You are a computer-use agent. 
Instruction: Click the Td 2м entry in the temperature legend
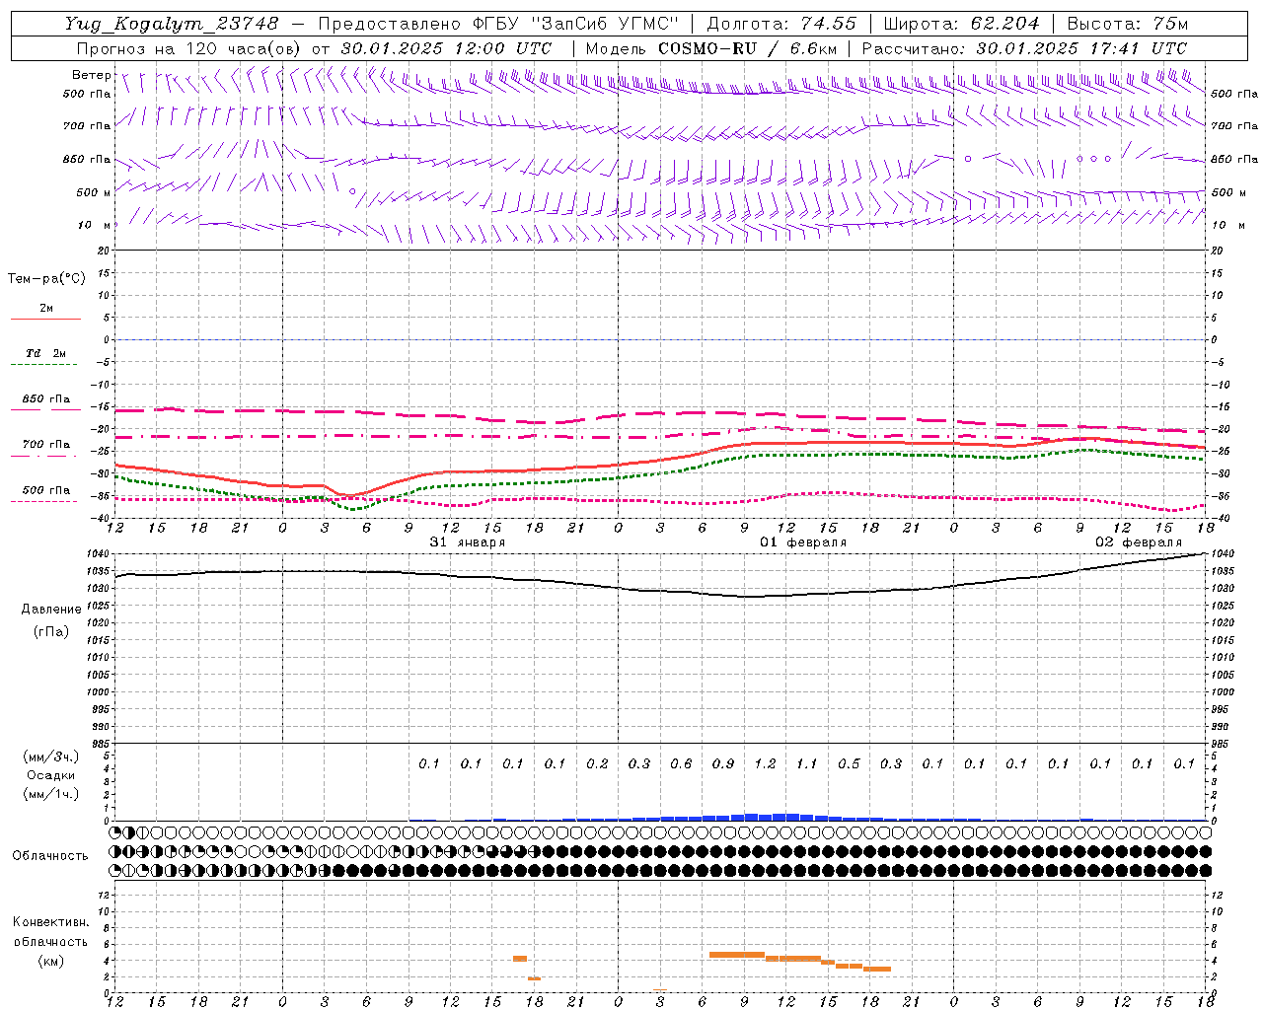pos(46,353)
